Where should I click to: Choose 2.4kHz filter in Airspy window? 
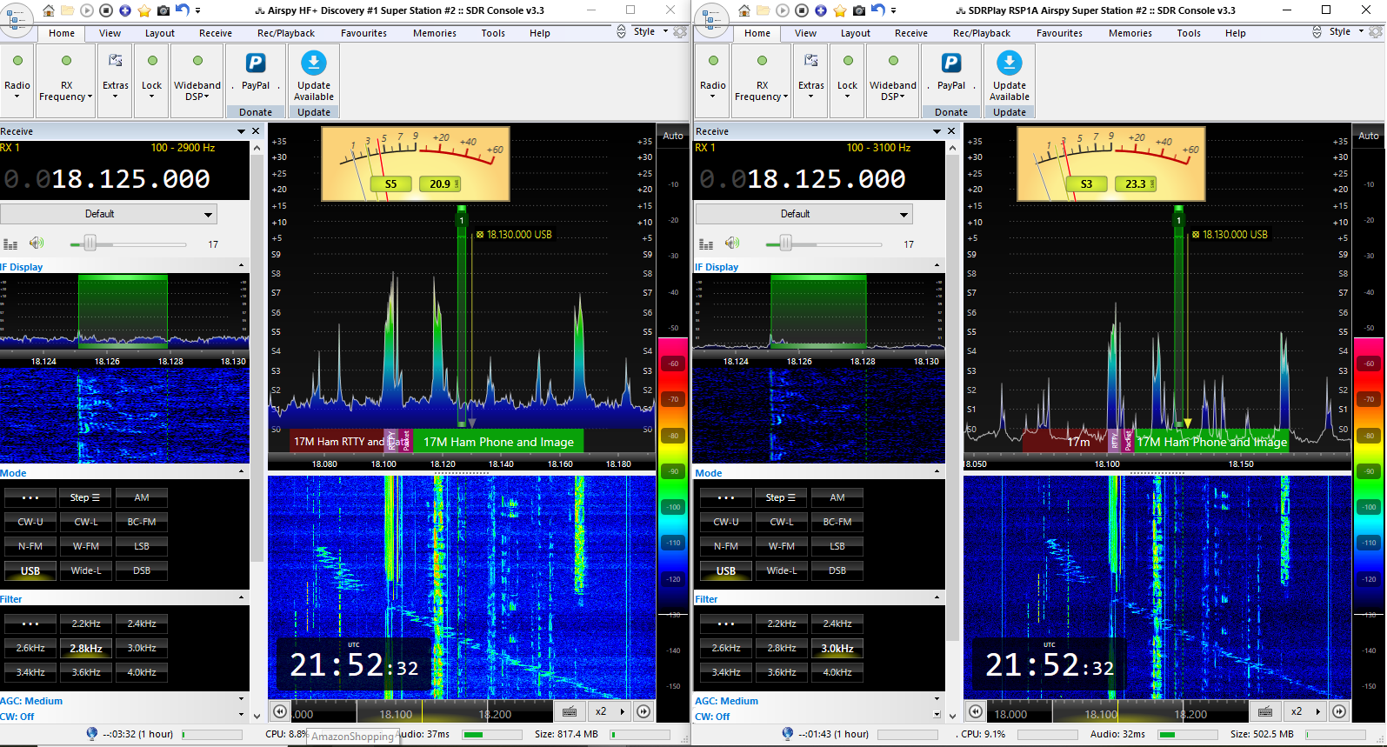point(142,624)
